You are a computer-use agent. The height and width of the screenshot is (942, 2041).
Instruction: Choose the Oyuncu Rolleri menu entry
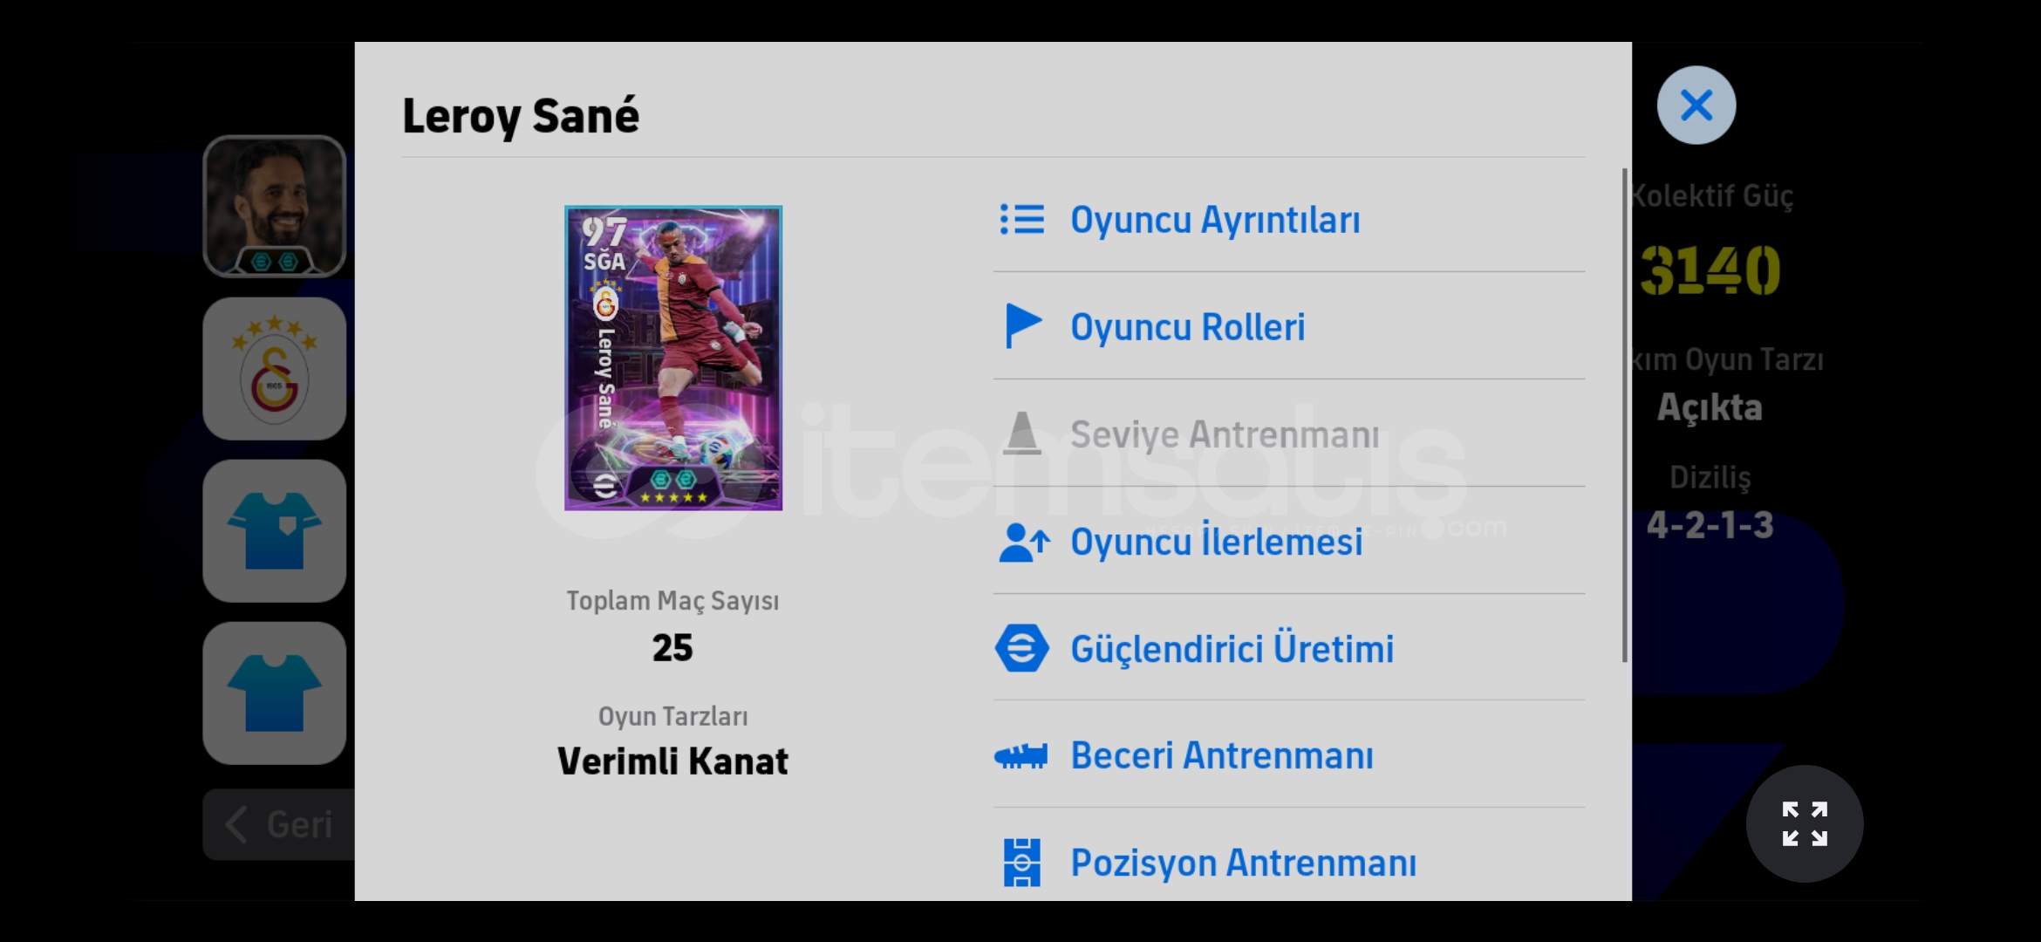coord(1289,326)
